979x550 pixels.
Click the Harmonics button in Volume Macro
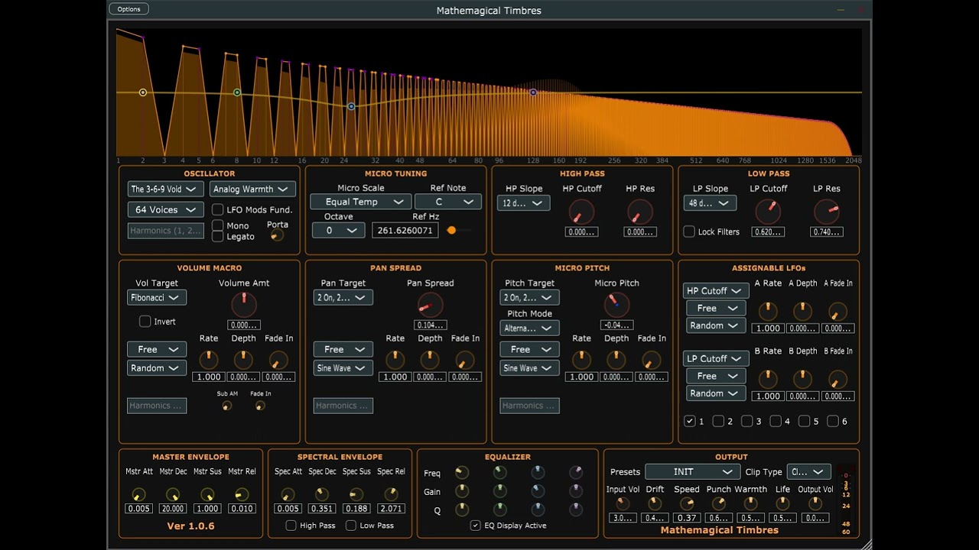pyautogui.click(x=157, y=406)
